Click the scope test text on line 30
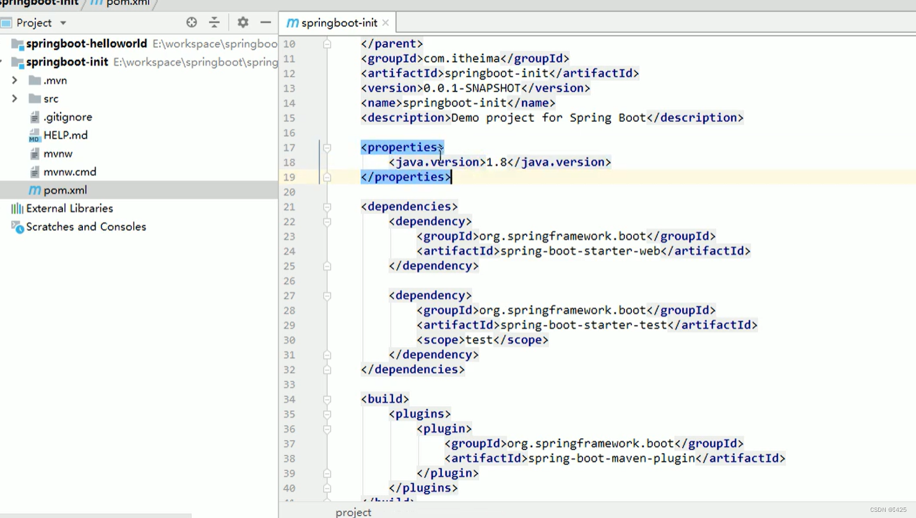 [479, 340]
